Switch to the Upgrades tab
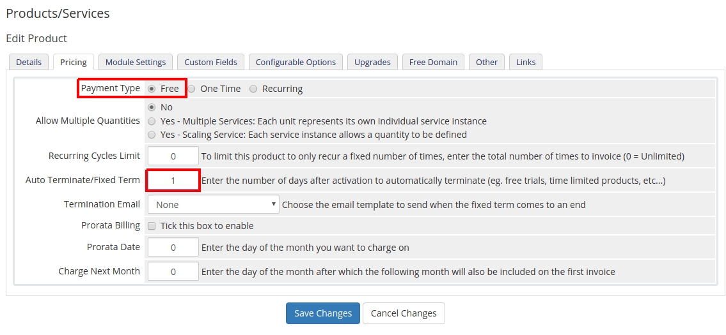 click(x=372, y=62)
